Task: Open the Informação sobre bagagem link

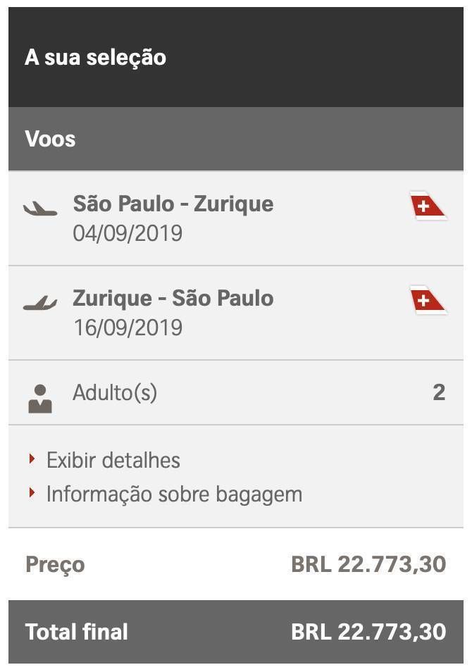Action: (x=175, y=494)
